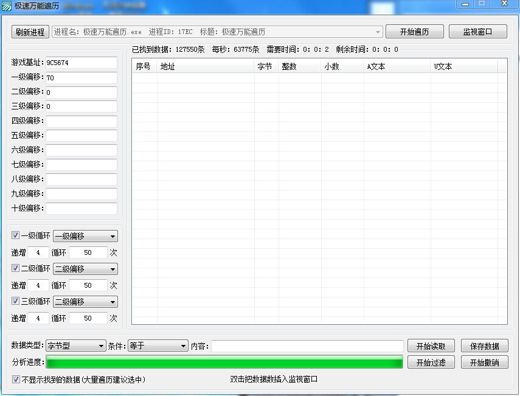Click the green 分析进度 progress bar
This screenshot has height=396, width=520.
[x=224, y=362]
